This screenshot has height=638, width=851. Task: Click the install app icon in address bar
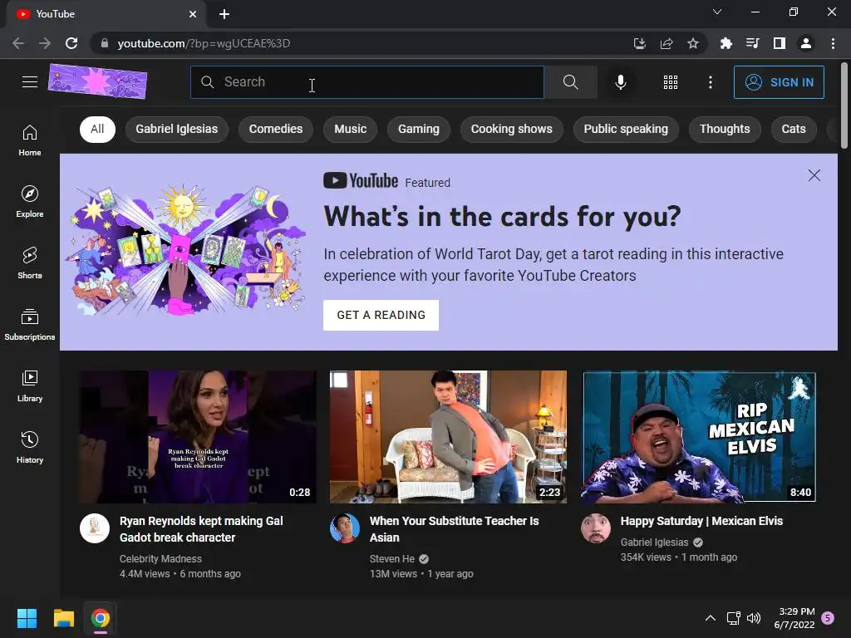point(640,43)
